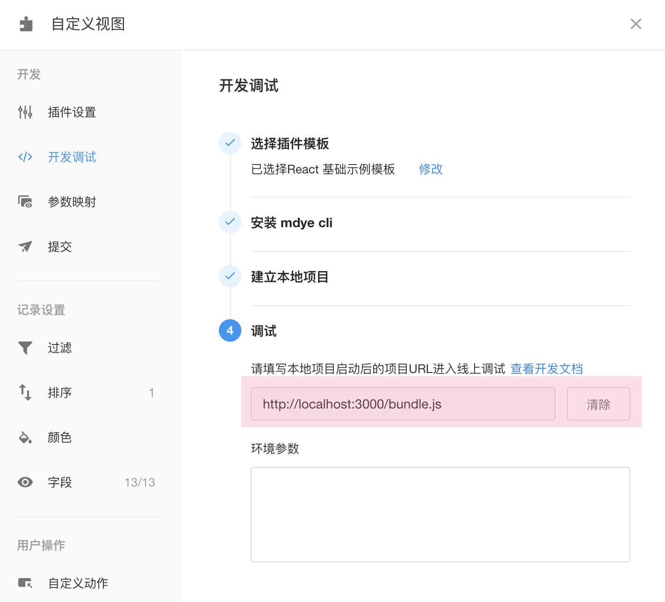Click checkmark step icon for 建立本地项目

(x=230, y=276)
